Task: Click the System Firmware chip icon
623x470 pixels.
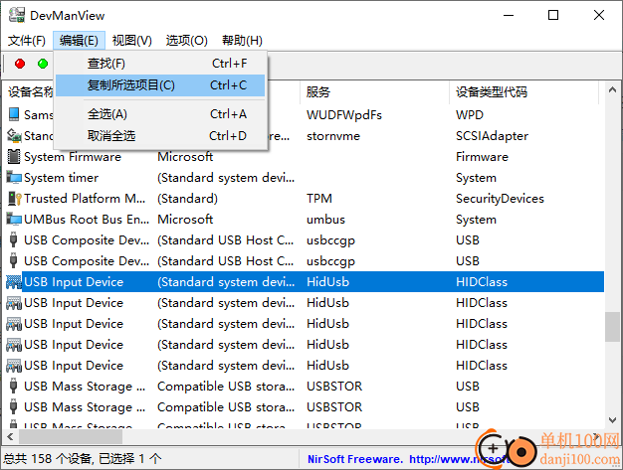Action: (14, 156)
